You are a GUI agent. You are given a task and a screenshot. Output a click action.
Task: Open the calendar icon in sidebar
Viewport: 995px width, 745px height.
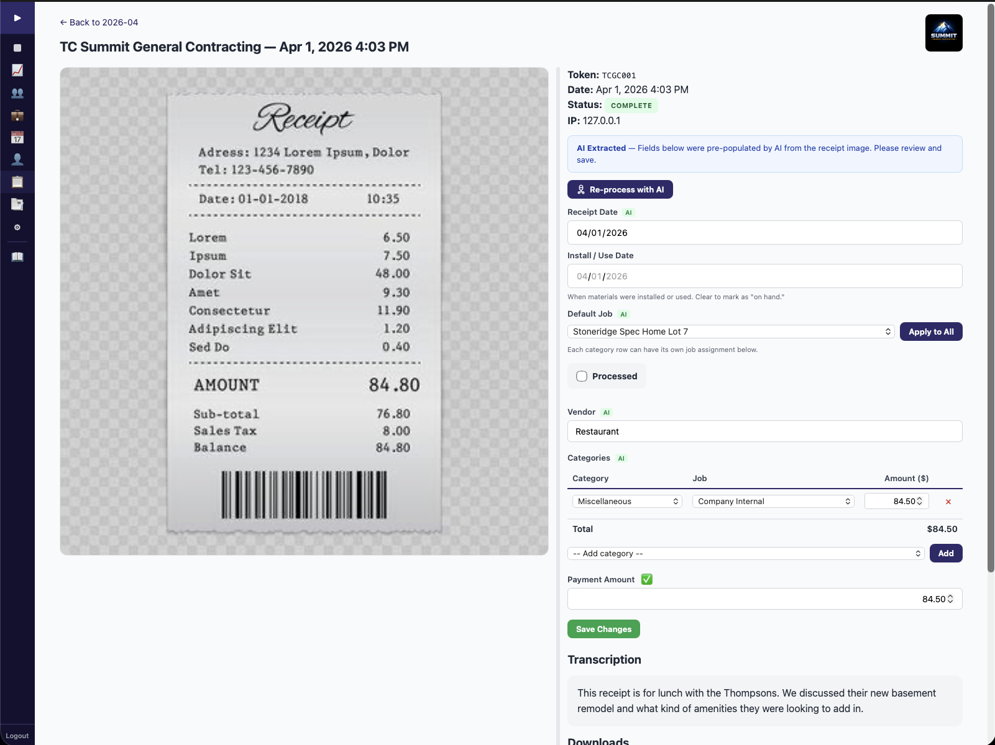[17, 137]
